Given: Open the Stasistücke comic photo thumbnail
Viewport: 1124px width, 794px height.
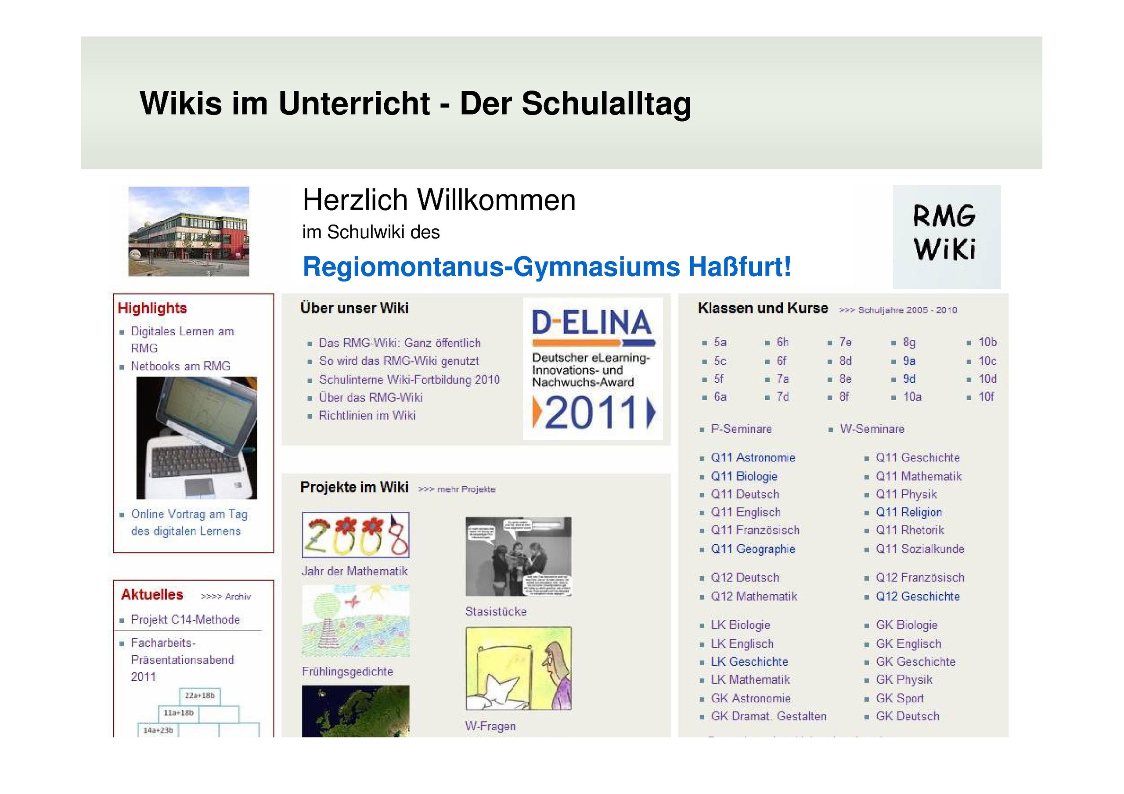Looking at the screenshot, I should pos(518,556).
